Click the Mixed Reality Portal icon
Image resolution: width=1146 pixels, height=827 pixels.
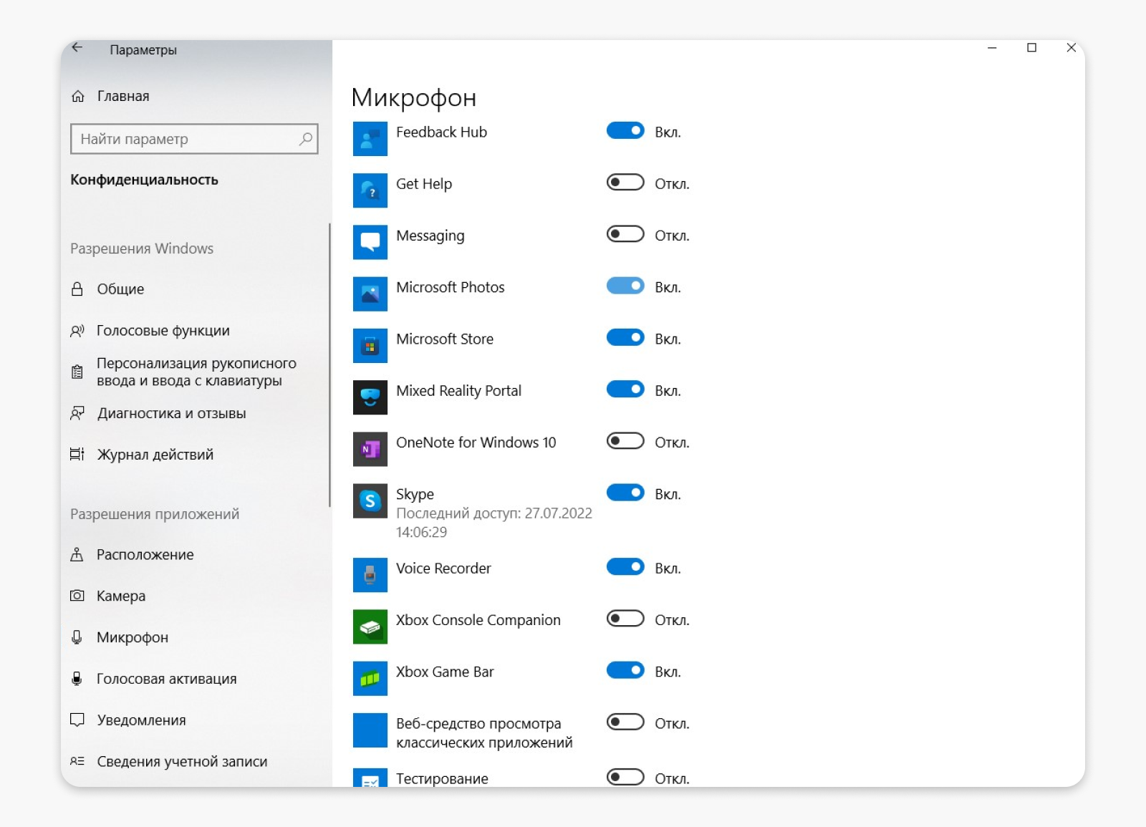(370, 397)
